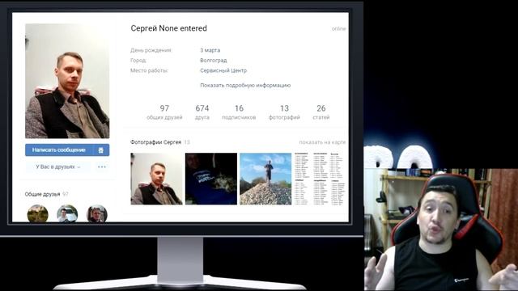This screenshot has height=291, width=518.
Task: Open the '97 общих друзей' counter
Action: click(164, 112)
